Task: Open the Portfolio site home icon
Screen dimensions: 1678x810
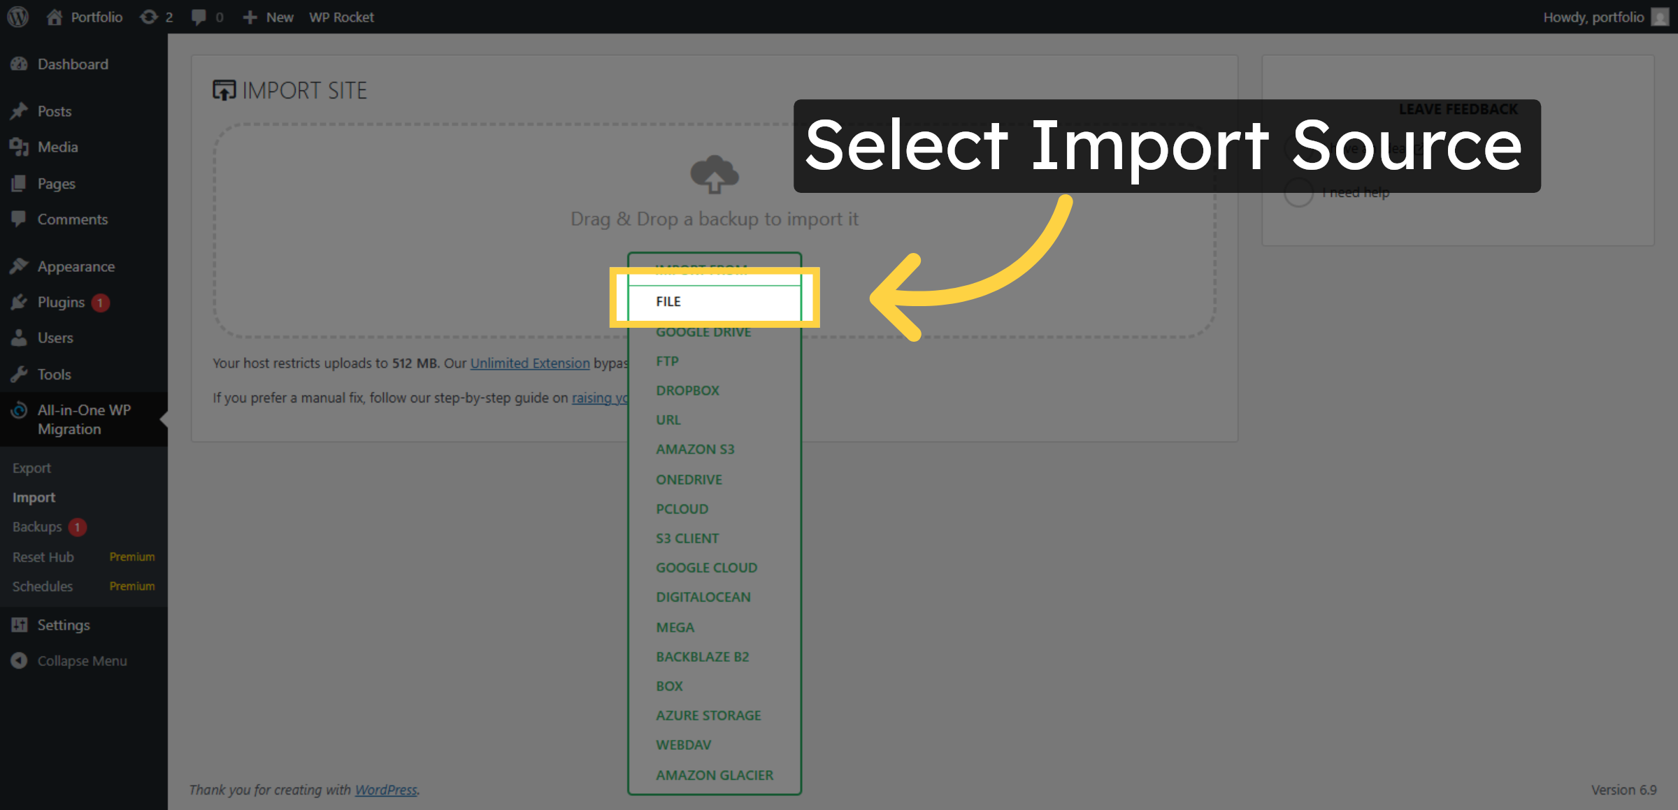Action: [55, 17]
